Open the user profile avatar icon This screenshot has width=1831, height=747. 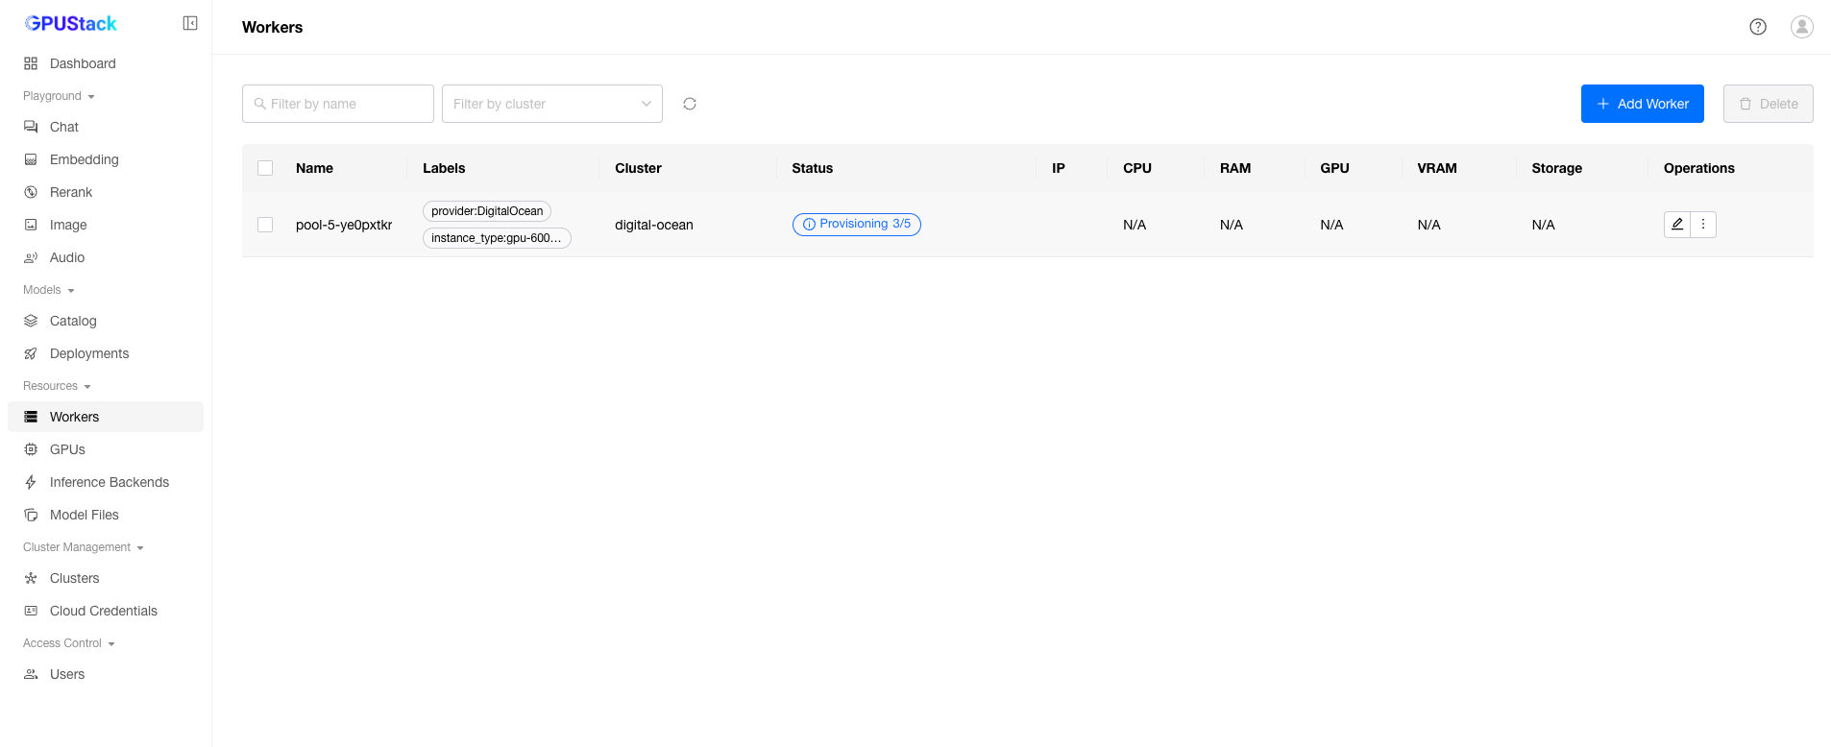tap(1802, 27)
